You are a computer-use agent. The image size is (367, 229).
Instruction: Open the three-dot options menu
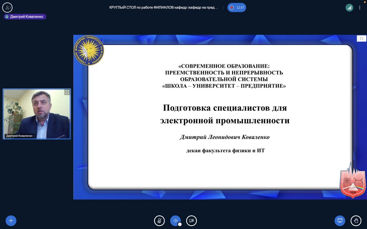[x=360, y=8]
